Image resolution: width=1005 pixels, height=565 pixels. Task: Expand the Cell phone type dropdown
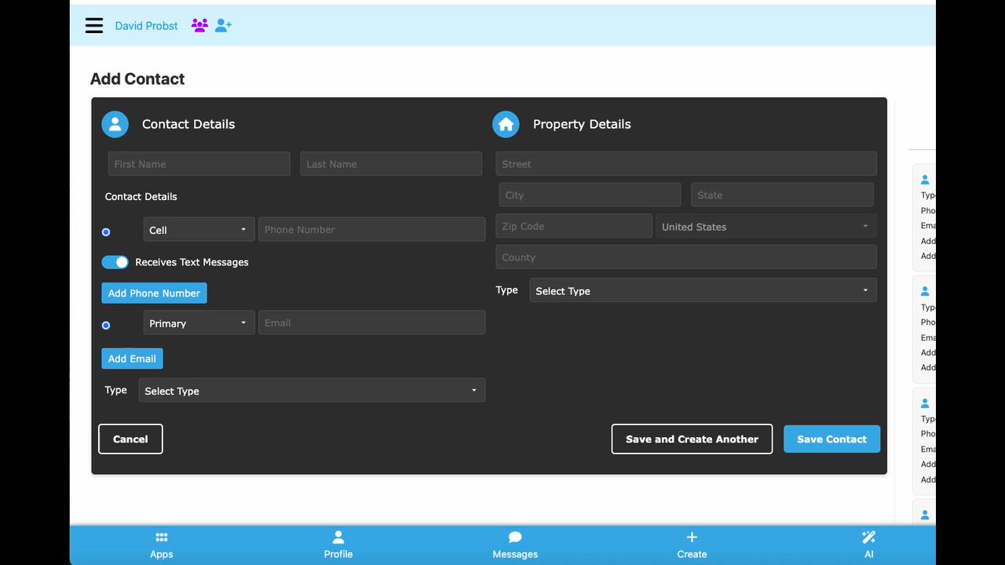click(199, 229)
